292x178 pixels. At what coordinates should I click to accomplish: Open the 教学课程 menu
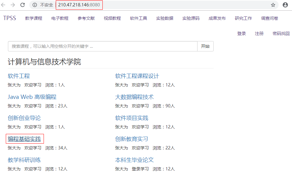pos(34,18)
